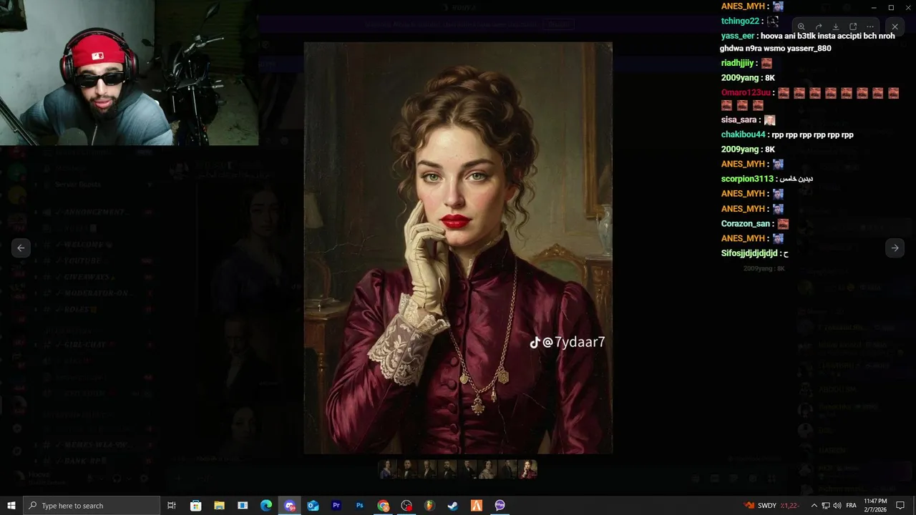The height and width of the screenshot is (515, 916).
Task: Launch Microsoft Edge from the taskbar
Action: pyautogui.click(x=266, y=506)
